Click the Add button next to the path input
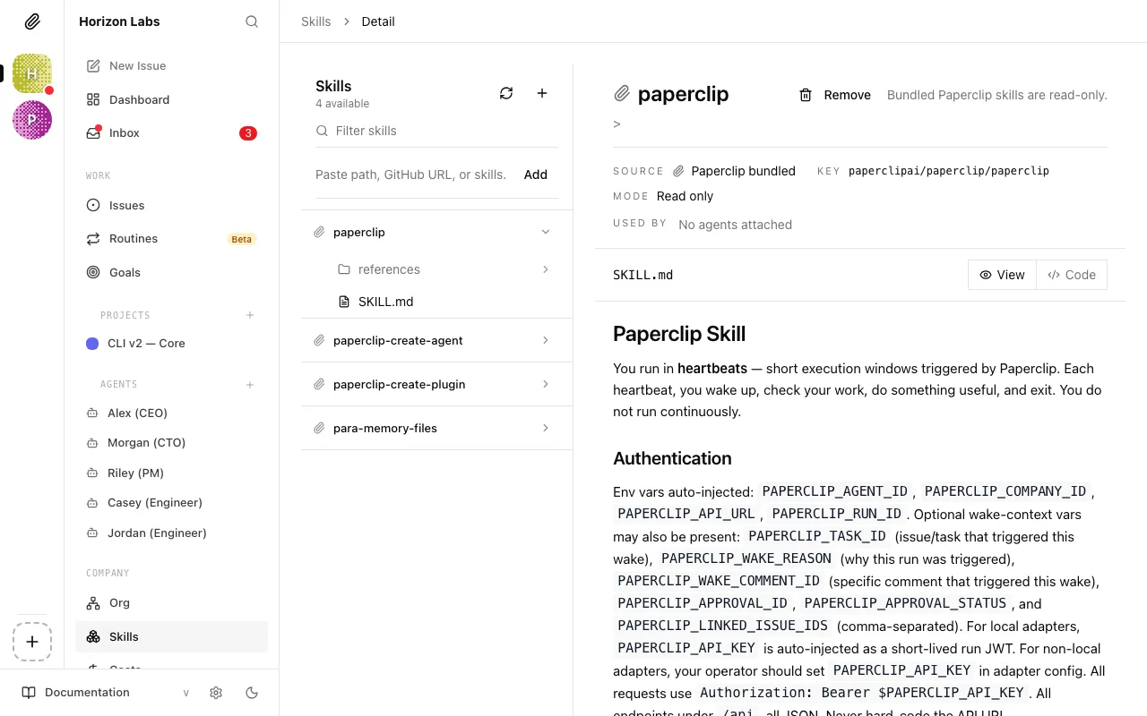 coord(536,175)
